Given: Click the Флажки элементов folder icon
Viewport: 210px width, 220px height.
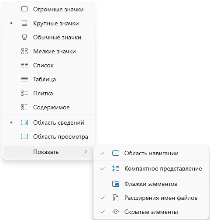Looking at the screenshot, I should 116,184.
